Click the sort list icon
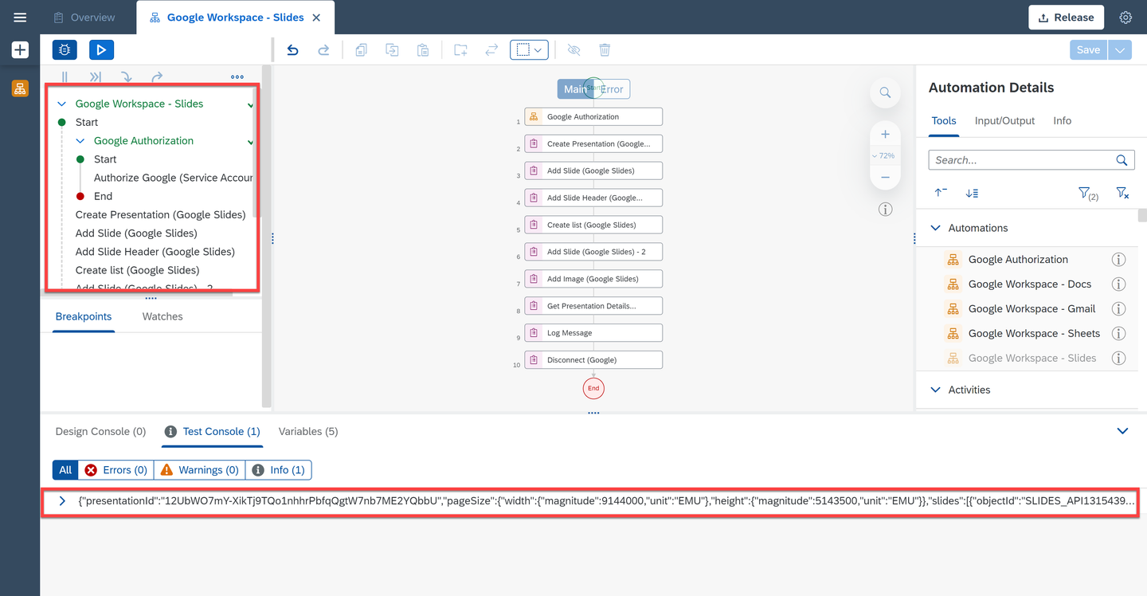The width and height of the screenshot is (1147, 596). (972, 193)
